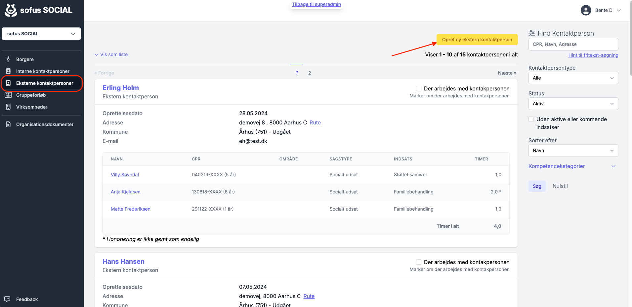Open citizen Villy Søvndal
Screen dimensions: 632x307
[x=125, y=175]
